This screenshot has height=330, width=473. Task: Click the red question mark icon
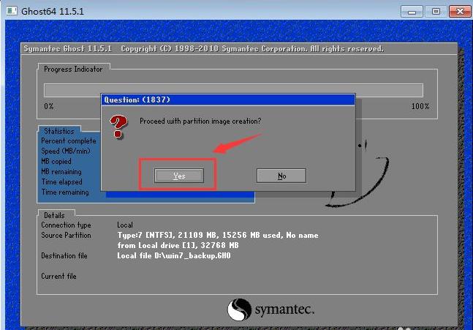click(118, 126)
